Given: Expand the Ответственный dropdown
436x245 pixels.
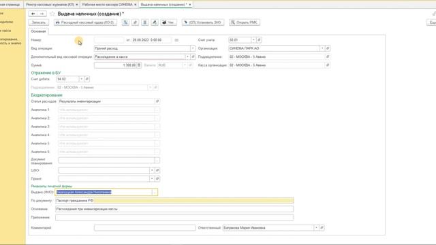Looking at the screenshot, I should click(x=316, y=228).
